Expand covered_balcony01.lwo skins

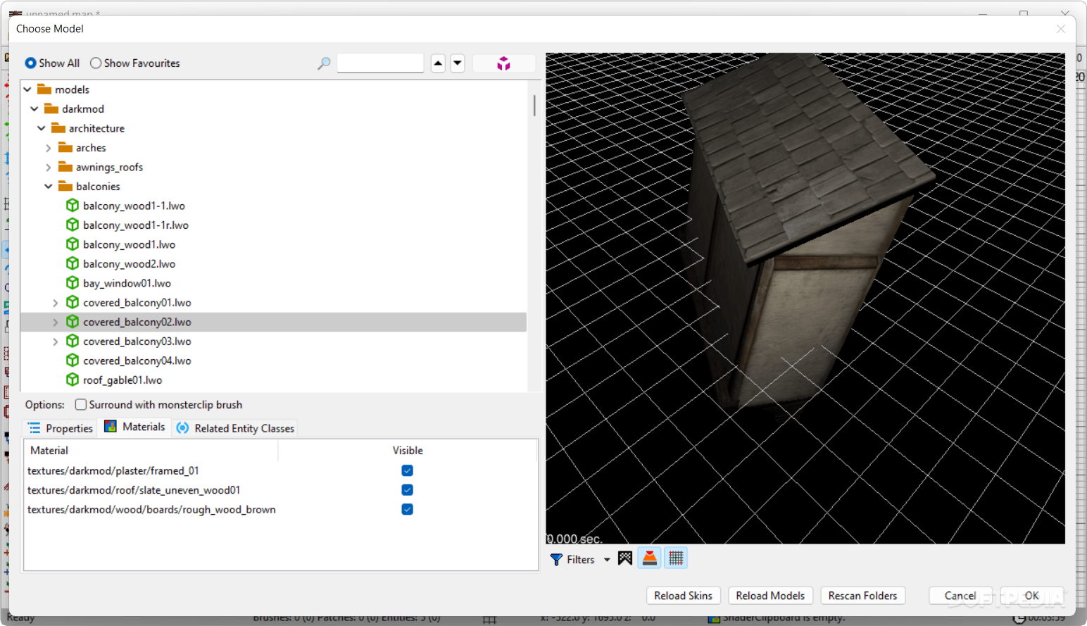[56, 303]
